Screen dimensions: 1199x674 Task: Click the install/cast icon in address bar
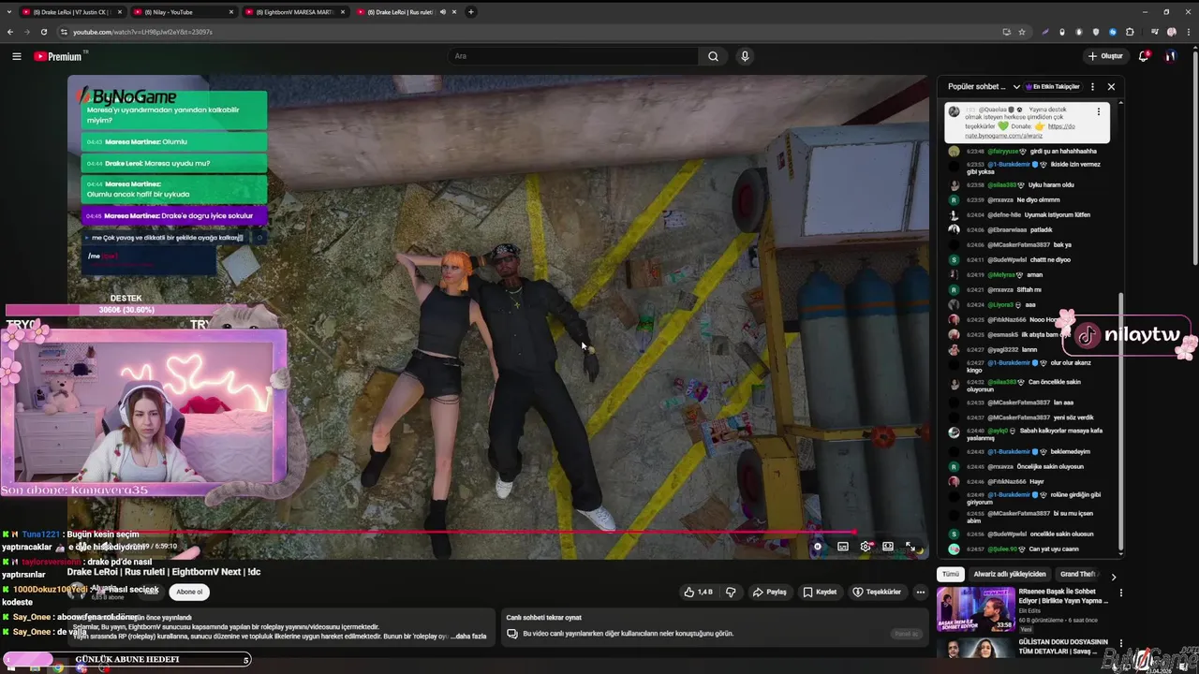click(1007, 32)
